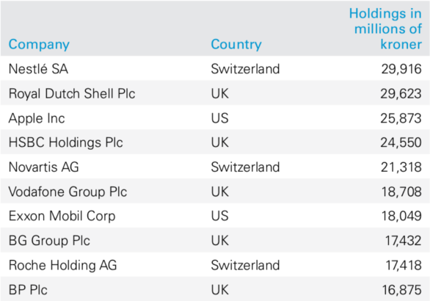The image size is (430, 301).
Task: Click the Roche Holding AG cell
Action: tap(63, 265)
